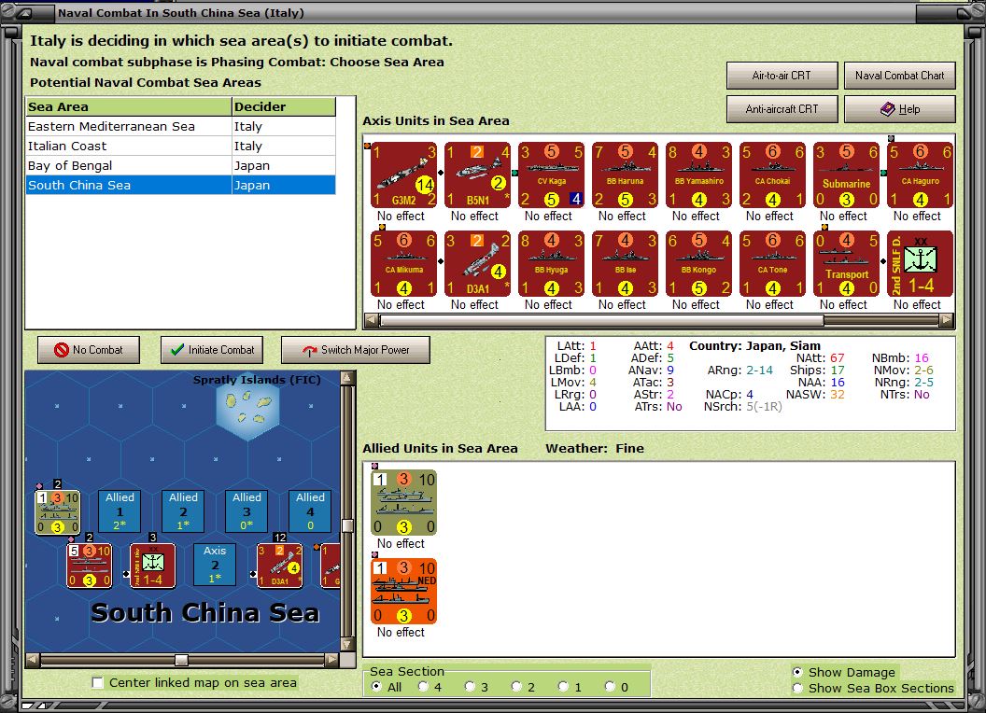Screen dimensions: 986x713
Task: Select the Italian Coast row
Action: tap(180, 146)
